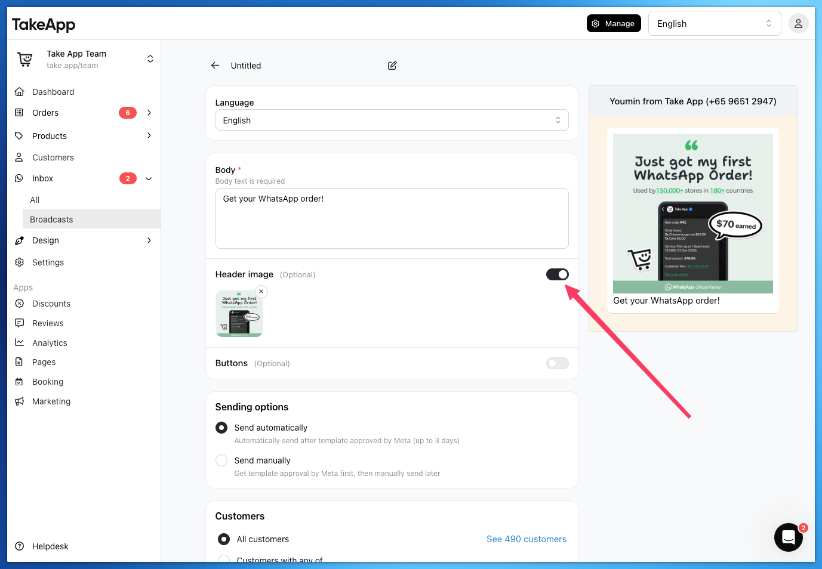Open the live chat bubble
This screenshot has width=822, height=569.
(x=789, y=537)
